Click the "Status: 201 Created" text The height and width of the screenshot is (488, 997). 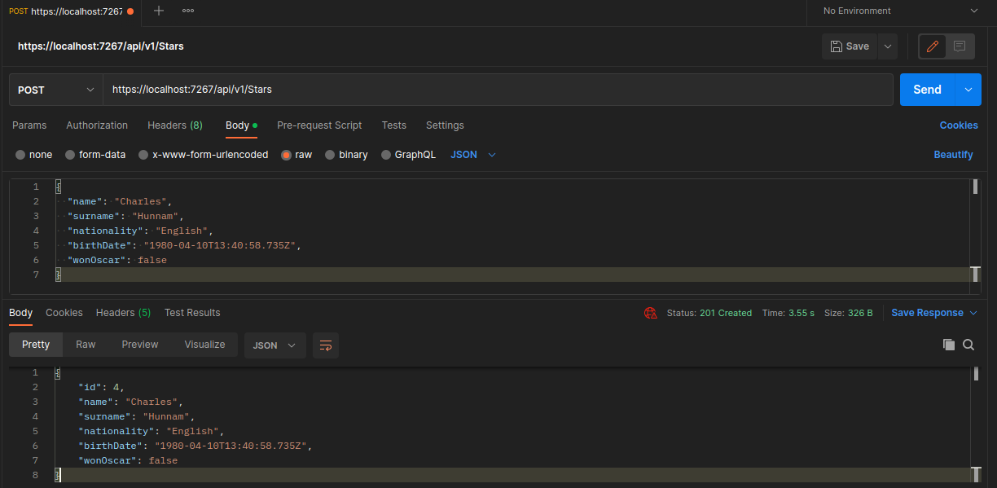(709, 313)
